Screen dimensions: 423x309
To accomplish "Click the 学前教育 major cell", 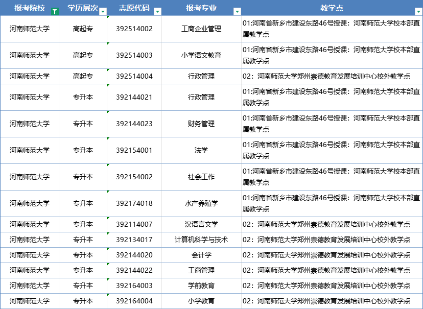I will pyautogui.click(x=201, y=286).
